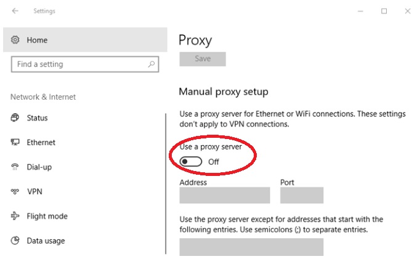Viewport: 412px width, 259px height.
Task: Go back using the arrow icon
Action: (15, 10)
